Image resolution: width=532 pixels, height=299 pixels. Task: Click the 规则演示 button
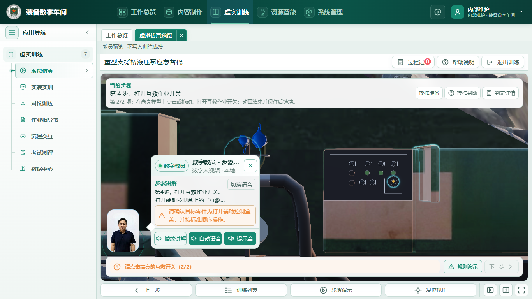tap(463, 267)
